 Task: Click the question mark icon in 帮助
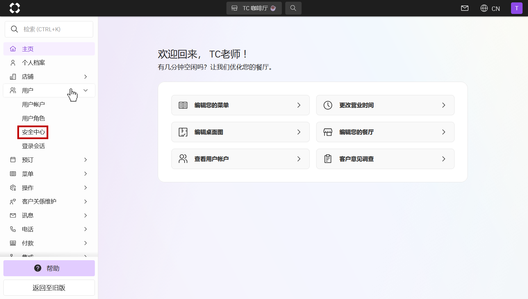tap(38, 268)
